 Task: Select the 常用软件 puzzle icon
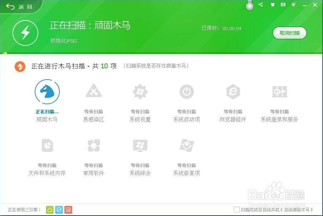pos(94,145)
